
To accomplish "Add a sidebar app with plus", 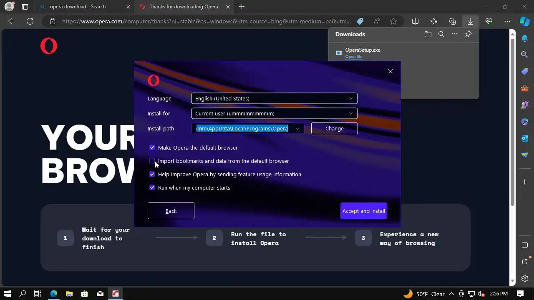I will [x=525, y=182].
